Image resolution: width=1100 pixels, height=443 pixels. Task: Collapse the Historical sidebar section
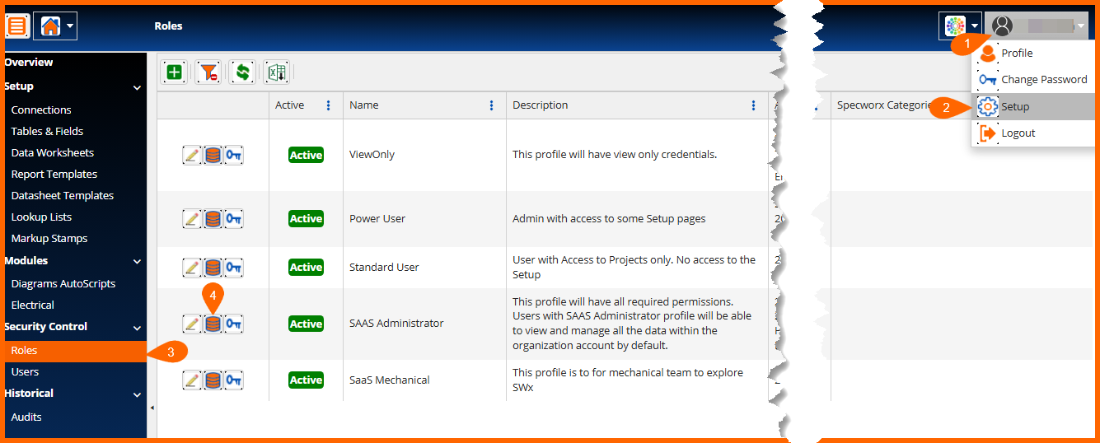(x=137, y=394)
